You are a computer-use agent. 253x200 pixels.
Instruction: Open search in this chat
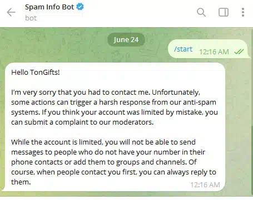201,12
